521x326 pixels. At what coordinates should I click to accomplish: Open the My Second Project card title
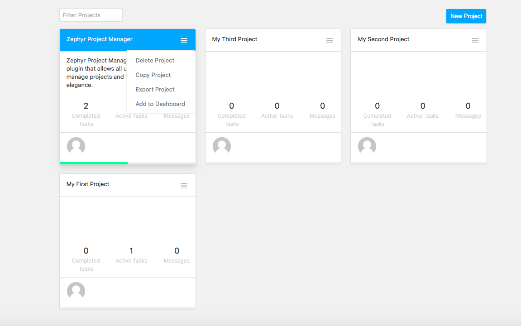(383, 39)
